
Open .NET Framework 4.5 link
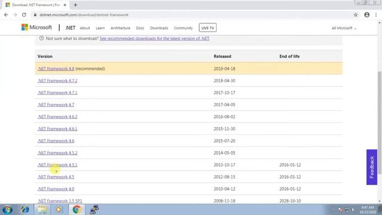(56, 177)
